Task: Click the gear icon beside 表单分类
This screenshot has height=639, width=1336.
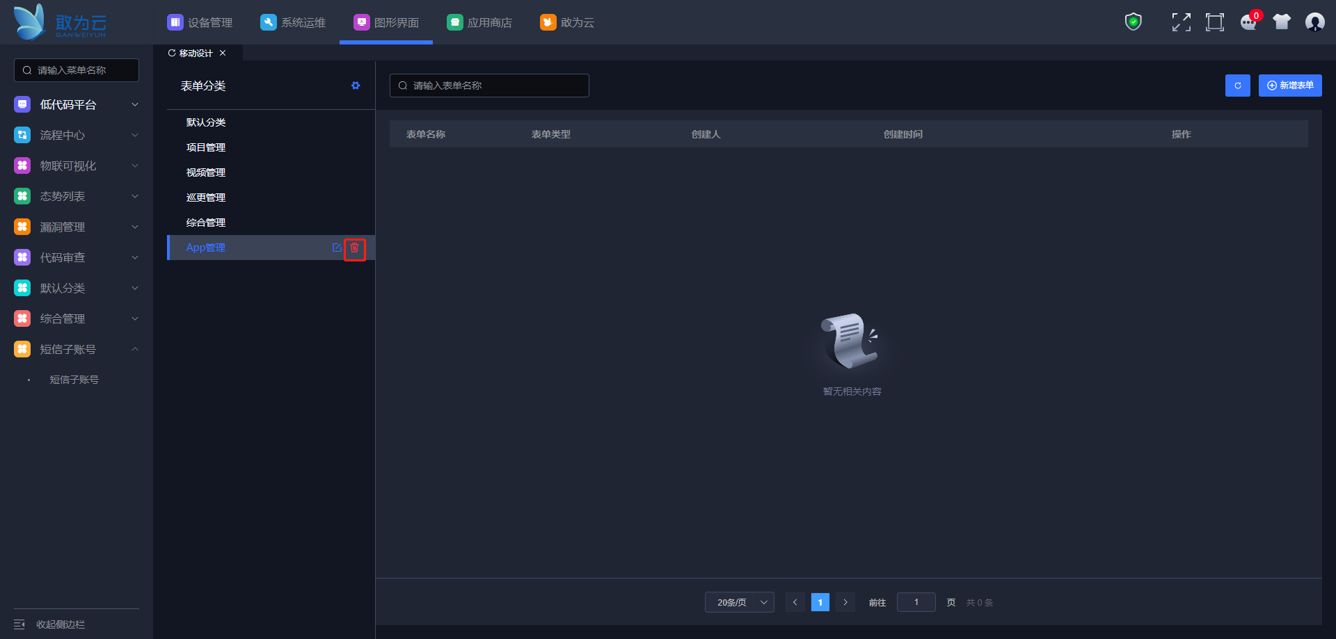Action: 356,86
